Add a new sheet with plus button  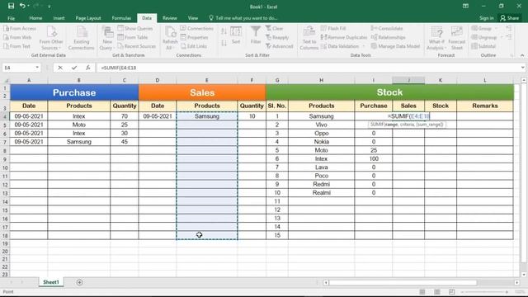(x=79, y=282)
